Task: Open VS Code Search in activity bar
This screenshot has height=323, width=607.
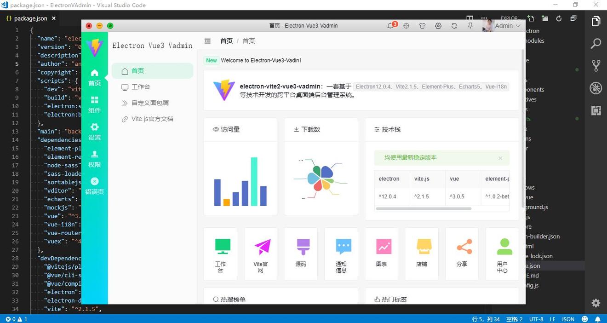Action: coord(596,44)
